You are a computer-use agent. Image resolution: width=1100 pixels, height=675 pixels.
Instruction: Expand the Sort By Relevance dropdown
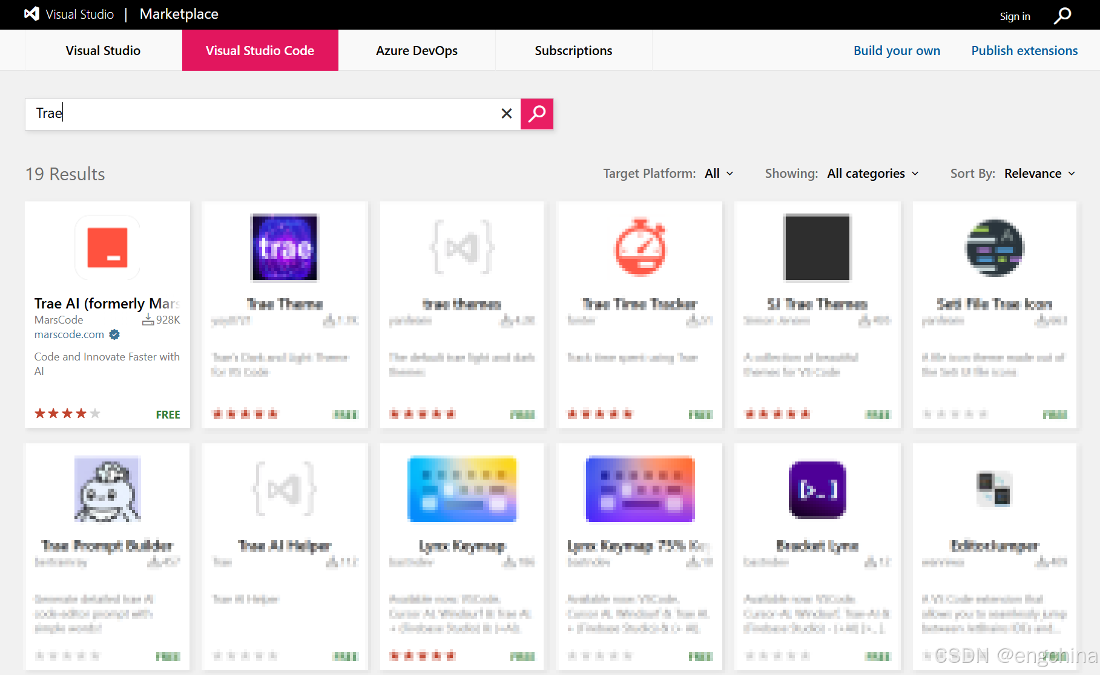click(1039, 174)
